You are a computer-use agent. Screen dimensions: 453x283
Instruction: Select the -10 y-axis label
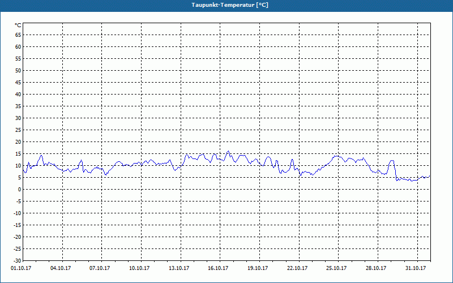tap(18, 213)
